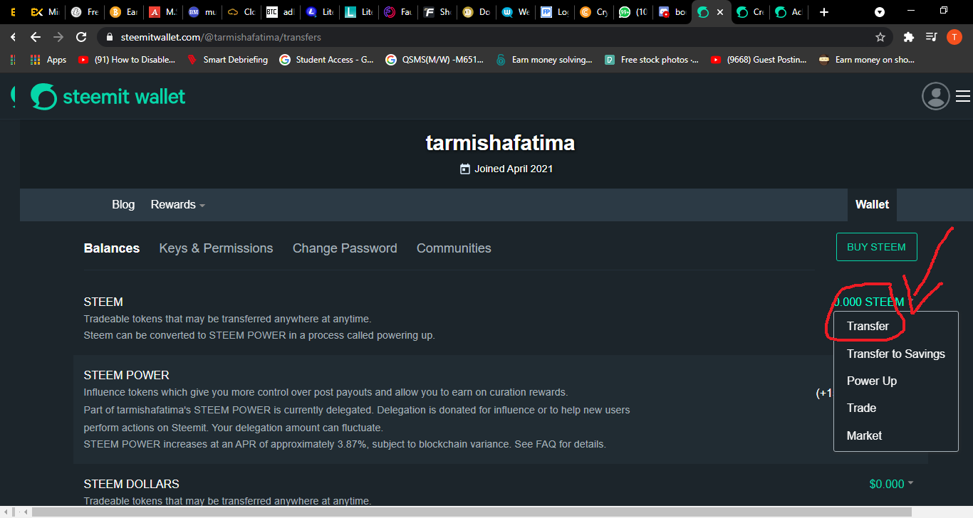This screenshot has width=973, height=518.
Task: Click the STEEM POWER heading text
Action: (x=127, y=375)
